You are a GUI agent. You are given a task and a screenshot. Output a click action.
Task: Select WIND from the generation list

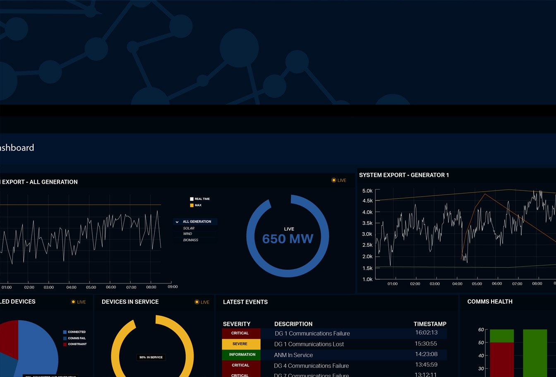coord(187,234)
